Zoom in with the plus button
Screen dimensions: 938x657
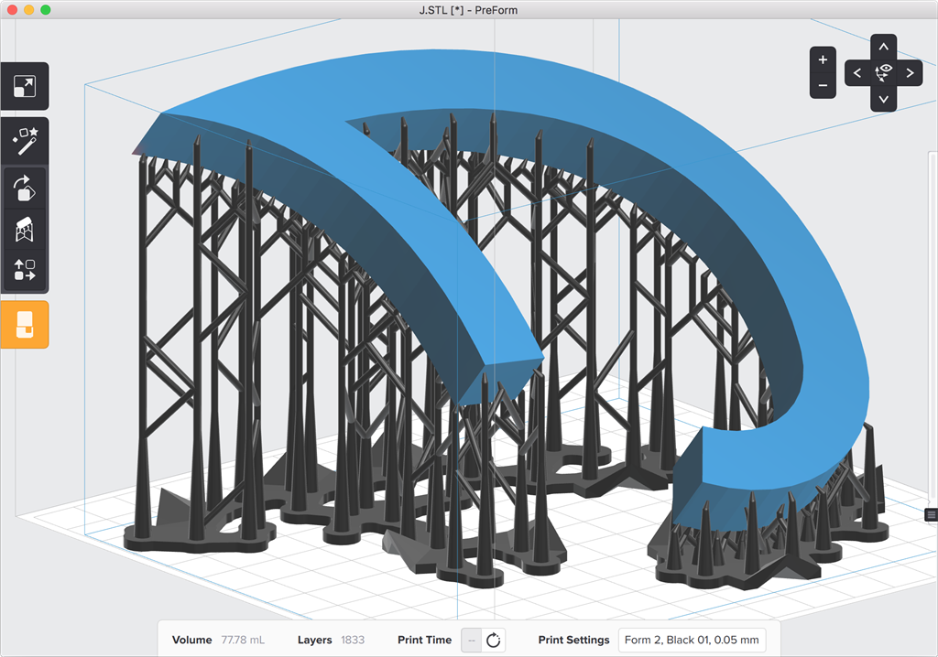[x=823, y=59]
